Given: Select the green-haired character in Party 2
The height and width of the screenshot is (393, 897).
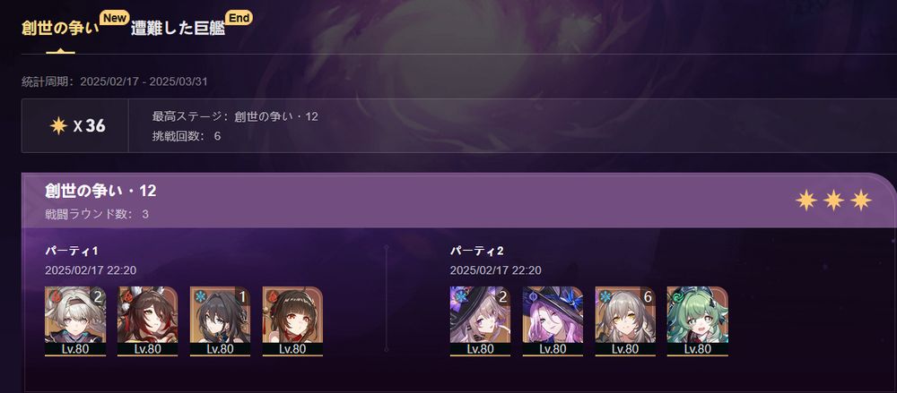Looking at the screenshot, I should (x=698, y=321).
